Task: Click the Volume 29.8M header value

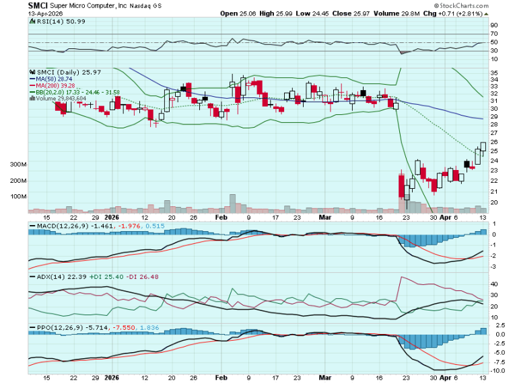Action: click(388, 13)
